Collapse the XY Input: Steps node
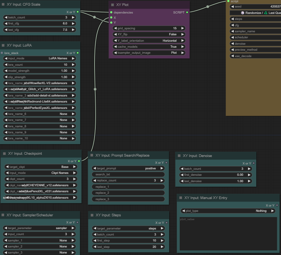The width and height of the screenshot is (281, 255). point(92,215)
